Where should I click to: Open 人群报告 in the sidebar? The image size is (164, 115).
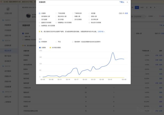[8, 102]
